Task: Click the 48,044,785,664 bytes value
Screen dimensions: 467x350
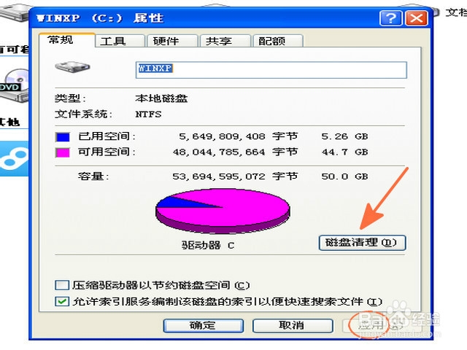Action: (x=219, y=152)
